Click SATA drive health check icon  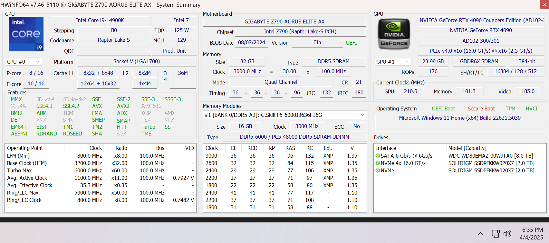[378, 156]
